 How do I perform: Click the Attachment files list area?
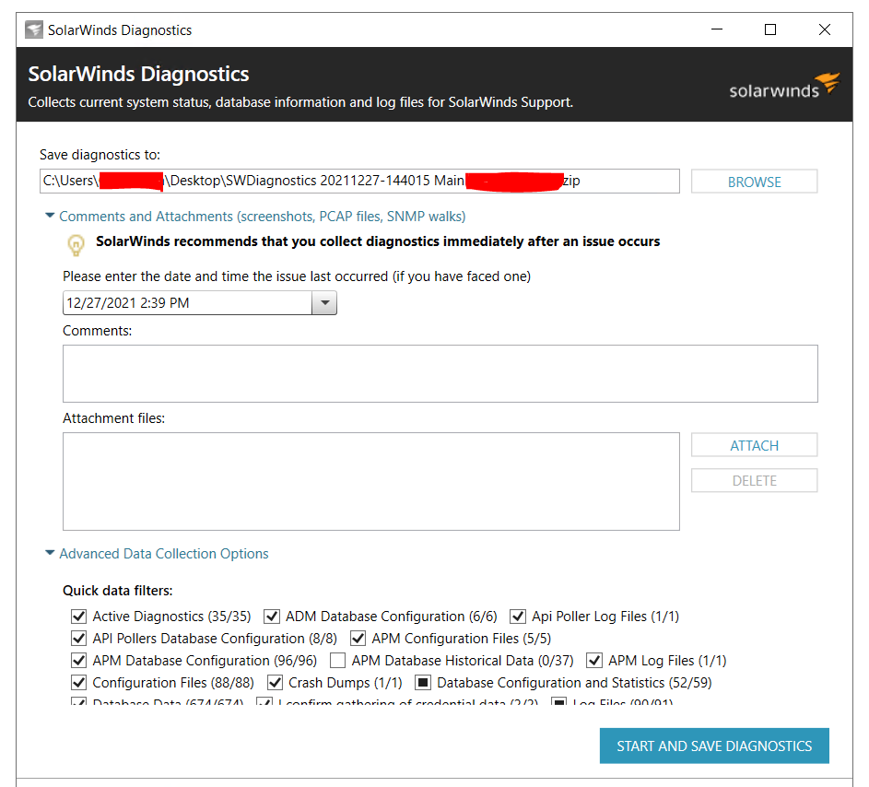[371, 482]
